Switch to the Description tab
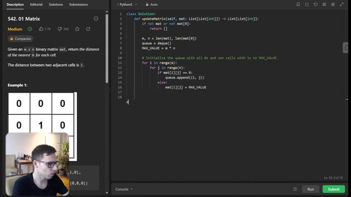 [x=15, y=4]
